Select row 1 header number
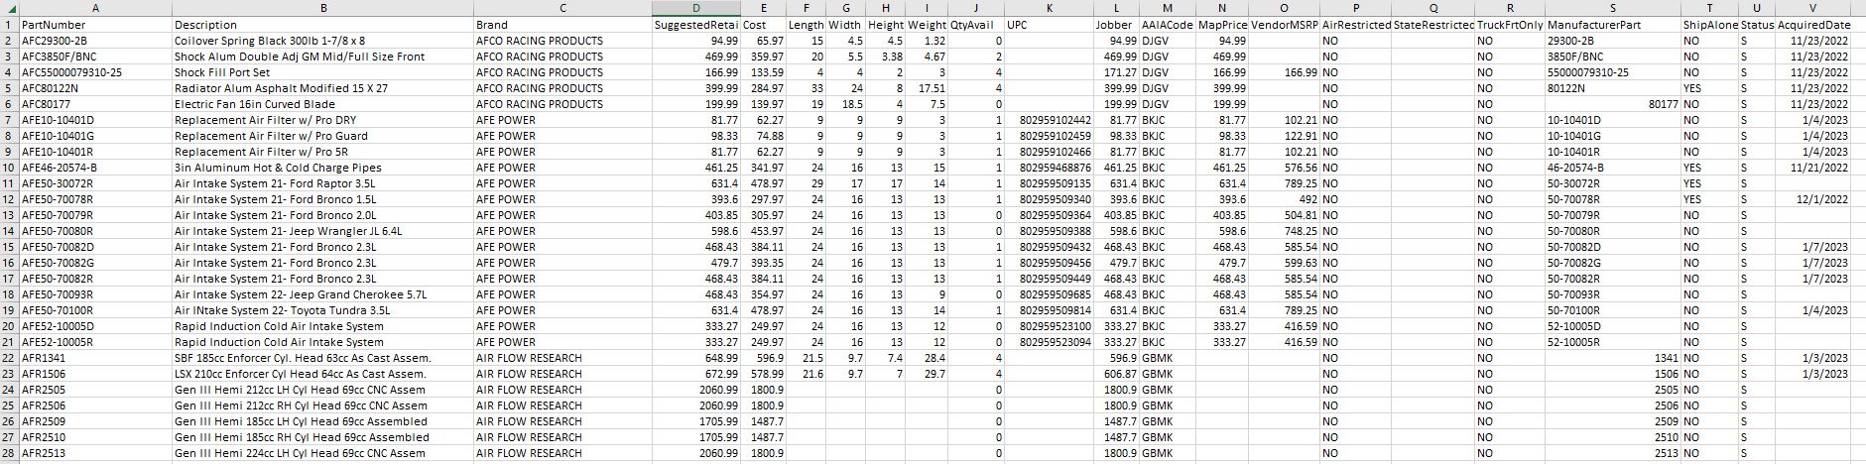The width and height of the screenshot is (1866, 464). point(9,25)
